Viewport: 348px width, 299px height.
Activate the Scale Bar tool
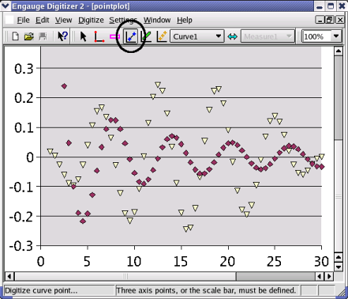coord(114,36)
